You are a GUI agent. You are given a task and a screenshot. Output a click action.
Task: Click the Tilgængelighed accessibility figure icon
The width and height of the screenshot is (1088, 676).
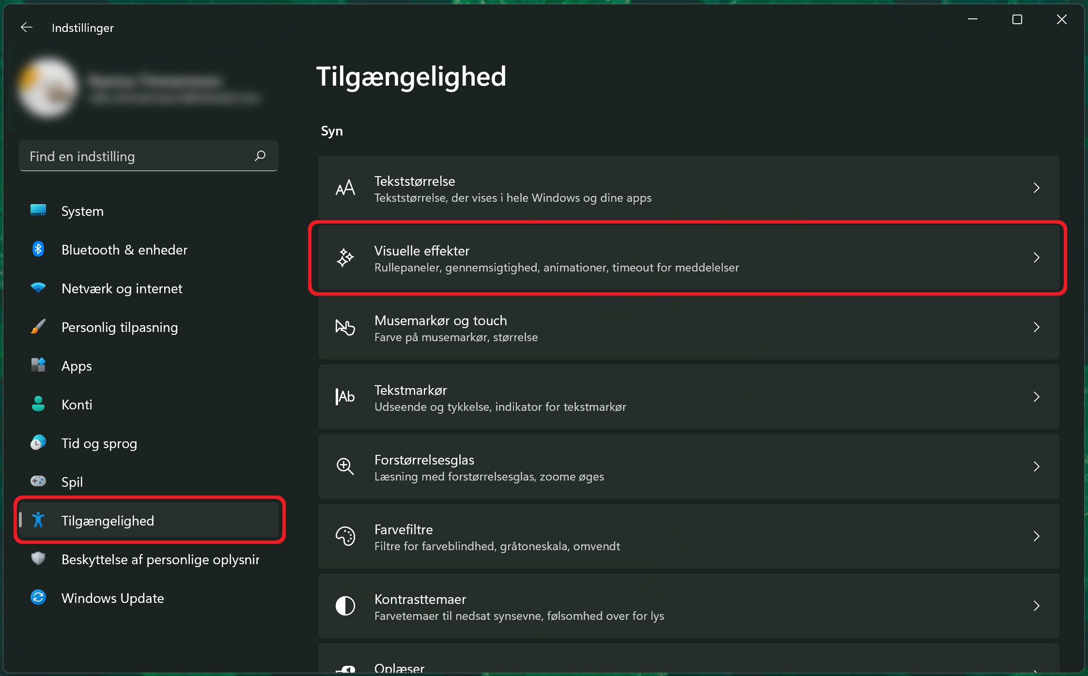coord(38,520)
